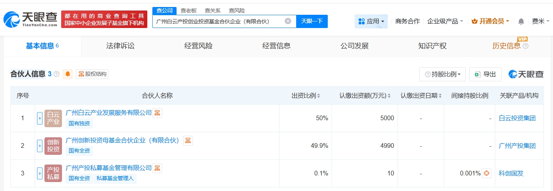The width and height of the screenshot is (553, 191).
Task: Expand row 2 partner details
Action: [40, 146]
